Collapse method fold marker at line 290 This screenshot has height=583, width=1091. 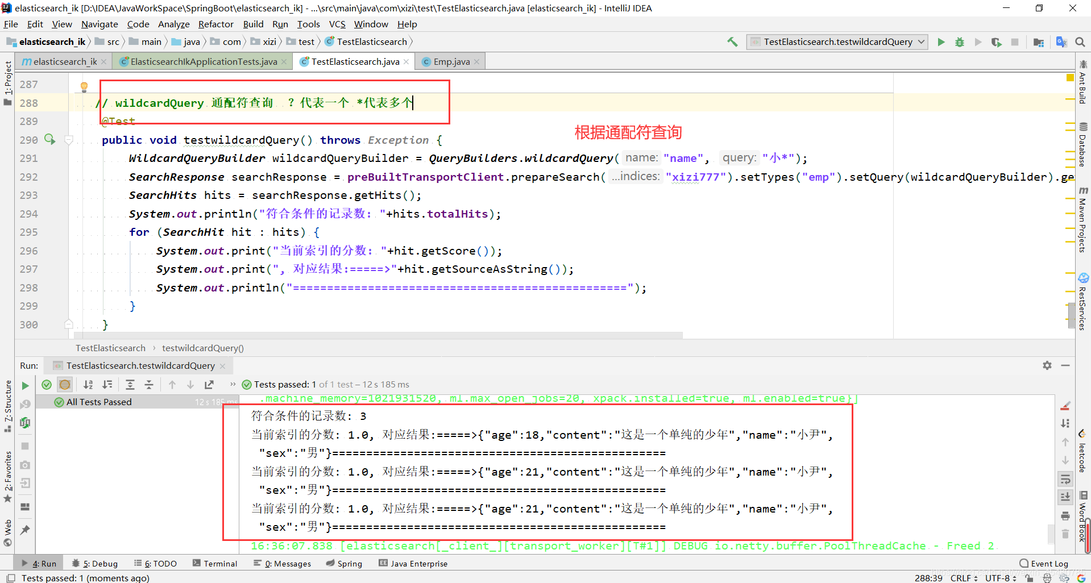[69, 140]
